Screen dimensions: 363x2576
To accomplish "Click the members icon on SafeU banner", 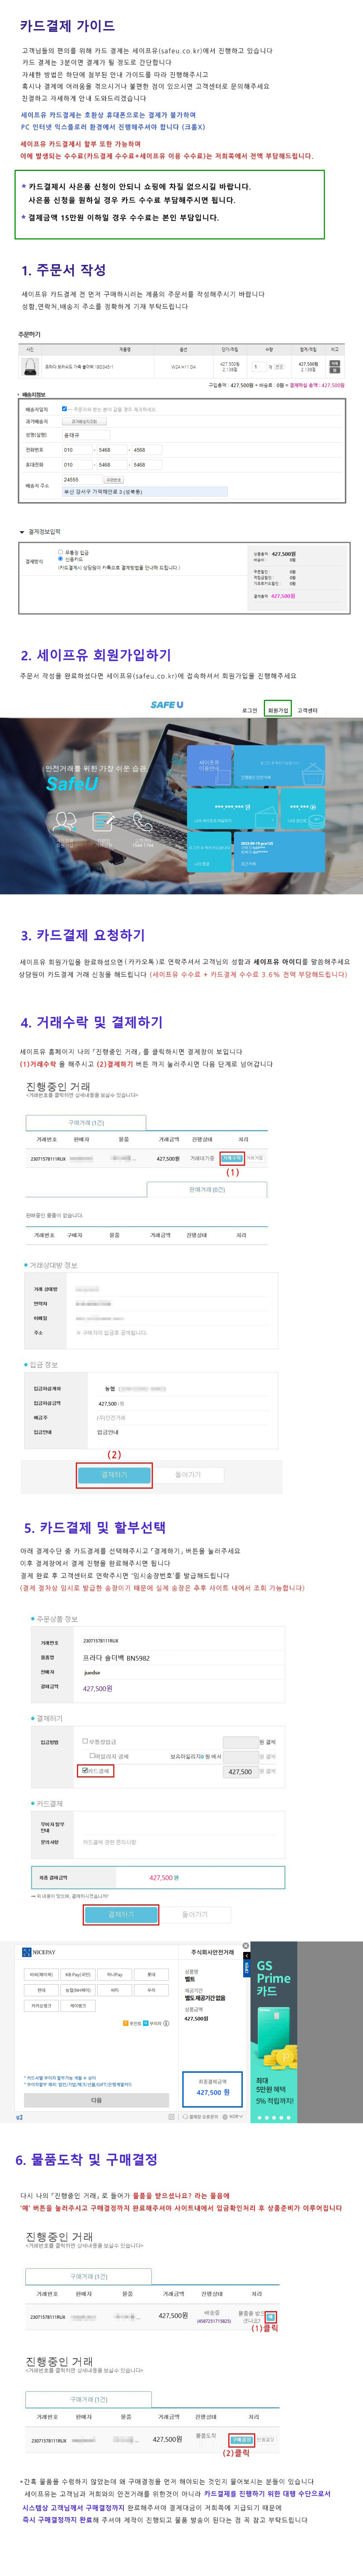I will (x=65, y=822).
